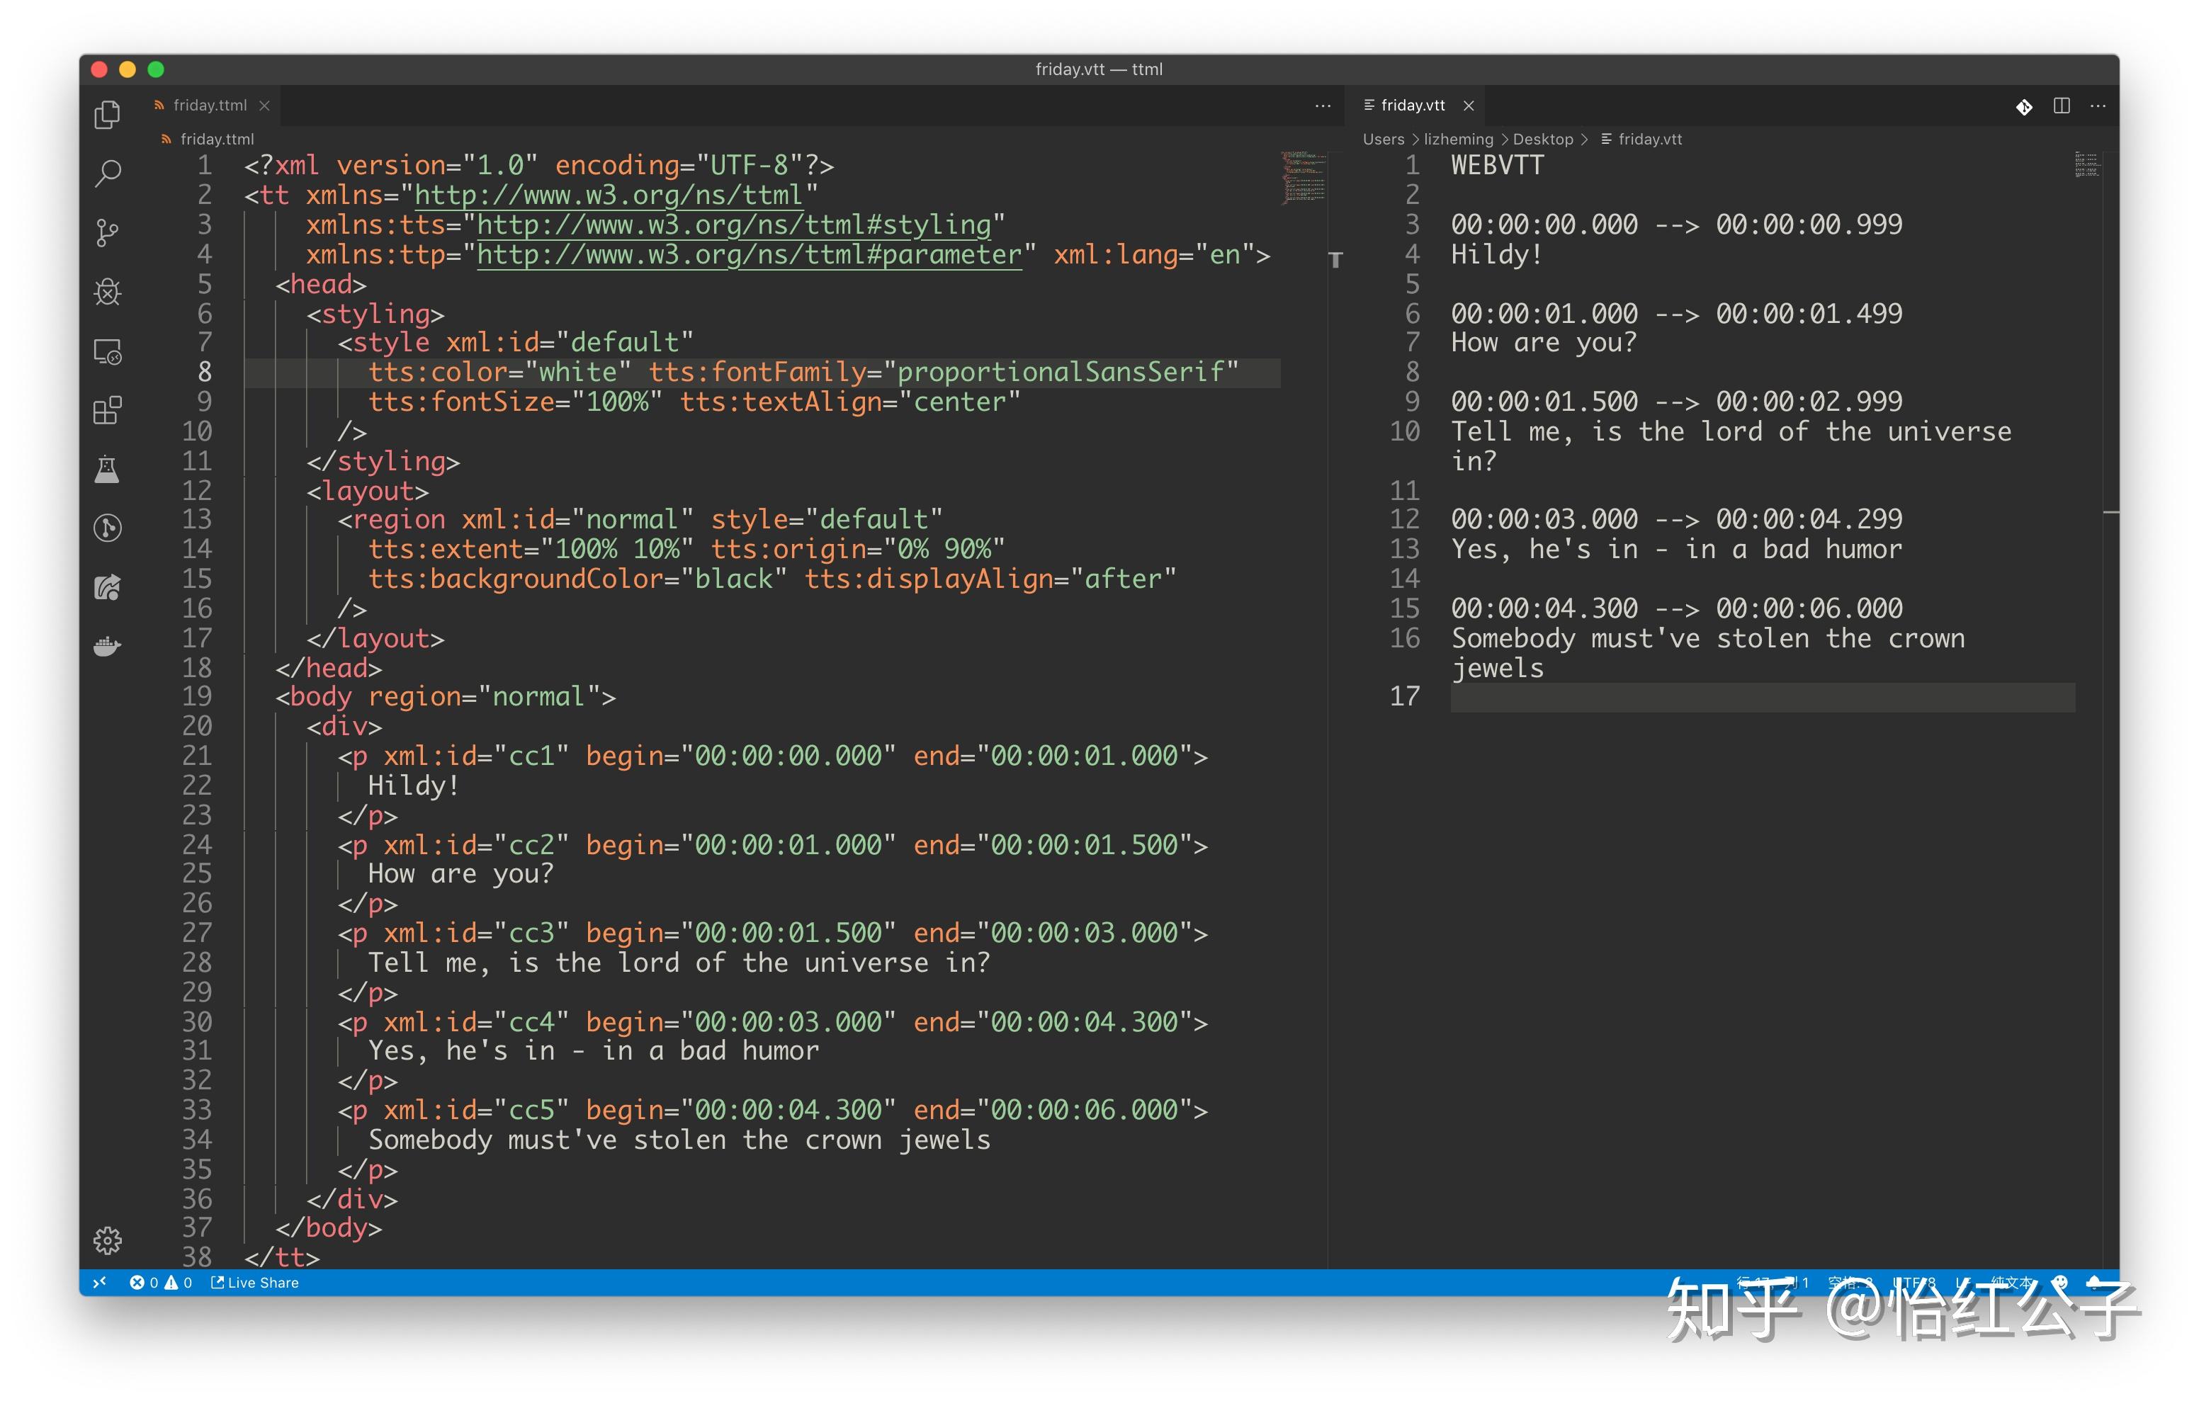Open the Extensions view

pos(108,411)
